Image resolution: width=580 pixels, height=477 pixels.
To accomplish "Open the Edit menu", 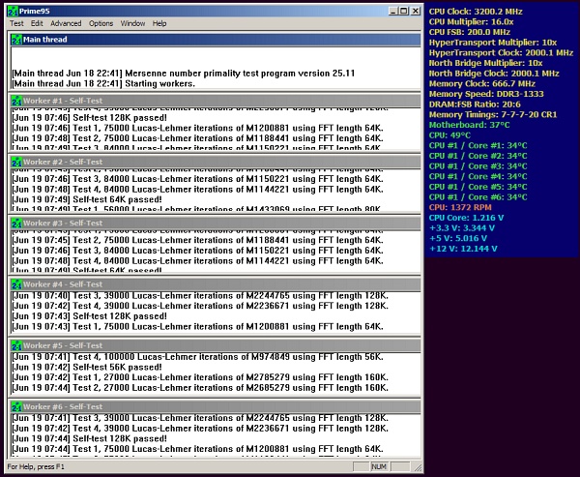I will point(37,23).
